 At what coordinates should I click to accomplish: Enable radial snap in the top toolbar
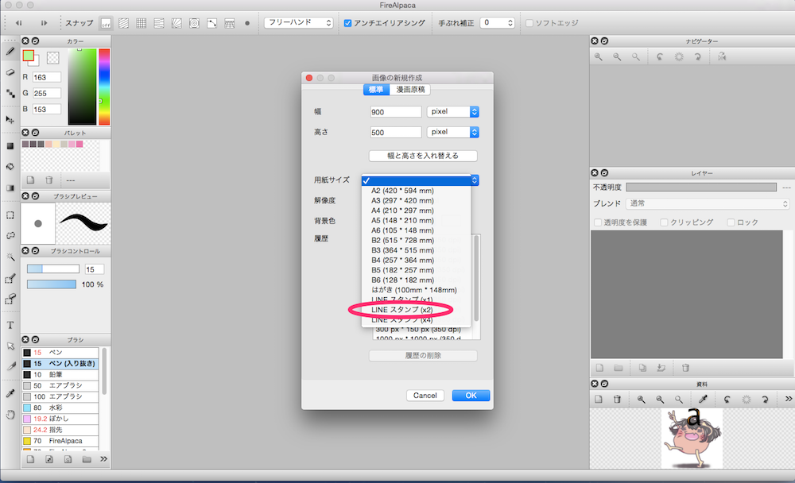pos(176,23)
